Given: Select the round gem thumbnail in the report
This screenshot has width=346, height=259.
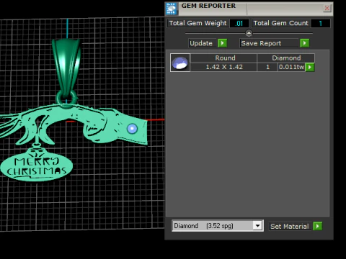Looking at the screenshot, I should click(x=180, y=63).
